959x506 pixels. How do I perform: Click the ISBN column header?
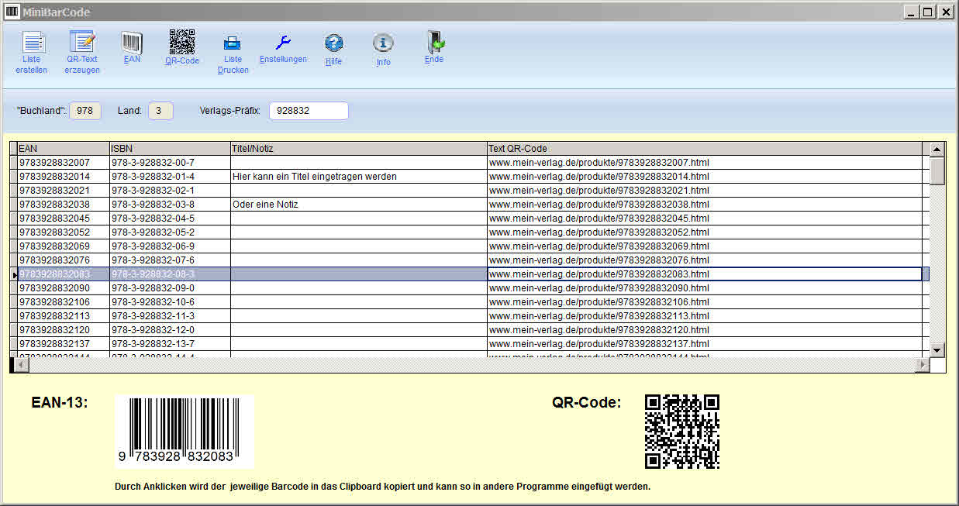(170, 148)
